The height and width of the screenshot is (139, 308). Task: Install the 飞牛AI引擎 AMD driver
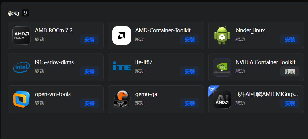[x=290, y=103]
